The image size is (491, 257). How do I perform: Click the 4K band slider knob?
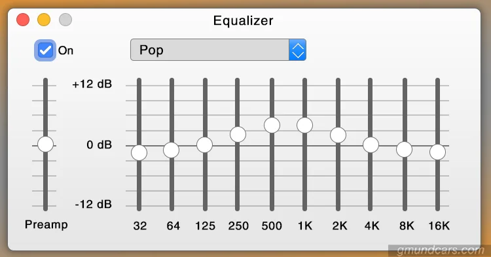pyautogui.click(x=371, y=145)
